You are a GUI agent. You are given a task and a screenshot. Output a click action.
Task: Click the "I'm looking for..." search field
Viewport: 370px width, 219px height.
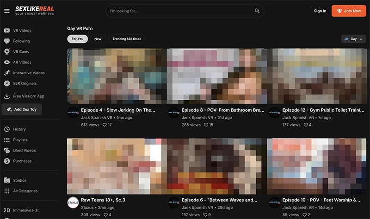point(180,11)
